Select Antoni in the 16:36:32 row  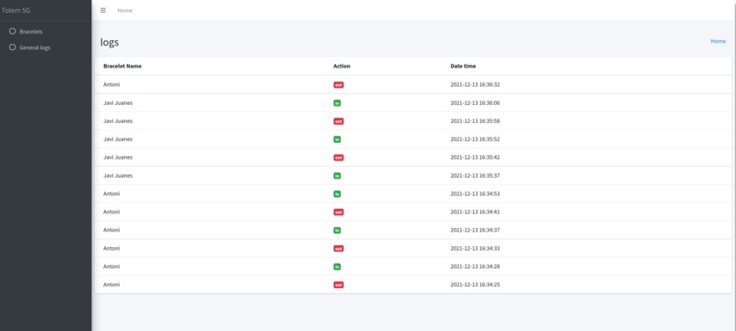pyautogui.click(x=111, y=85)
